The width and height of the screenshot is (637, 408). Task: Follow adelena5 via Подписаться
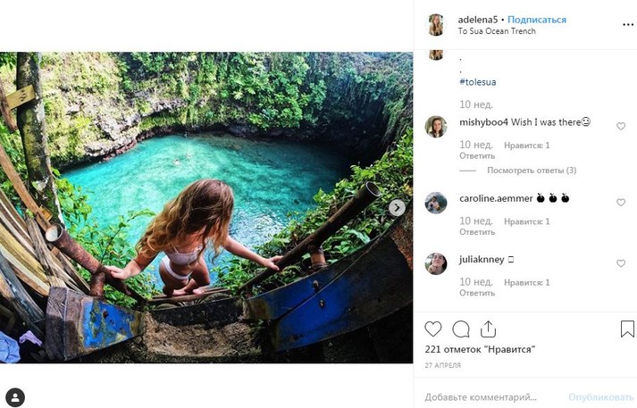pos(539,20)
